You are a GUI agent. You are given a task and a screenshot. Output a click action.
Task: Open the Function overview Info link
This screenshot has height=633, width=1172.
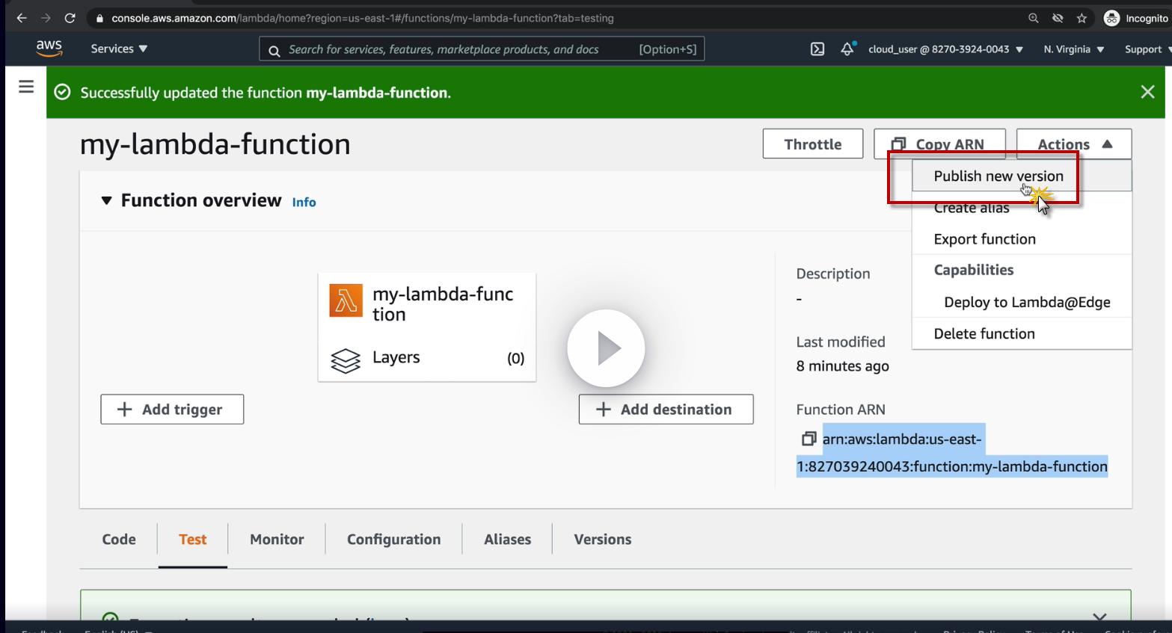click(304, 203)
